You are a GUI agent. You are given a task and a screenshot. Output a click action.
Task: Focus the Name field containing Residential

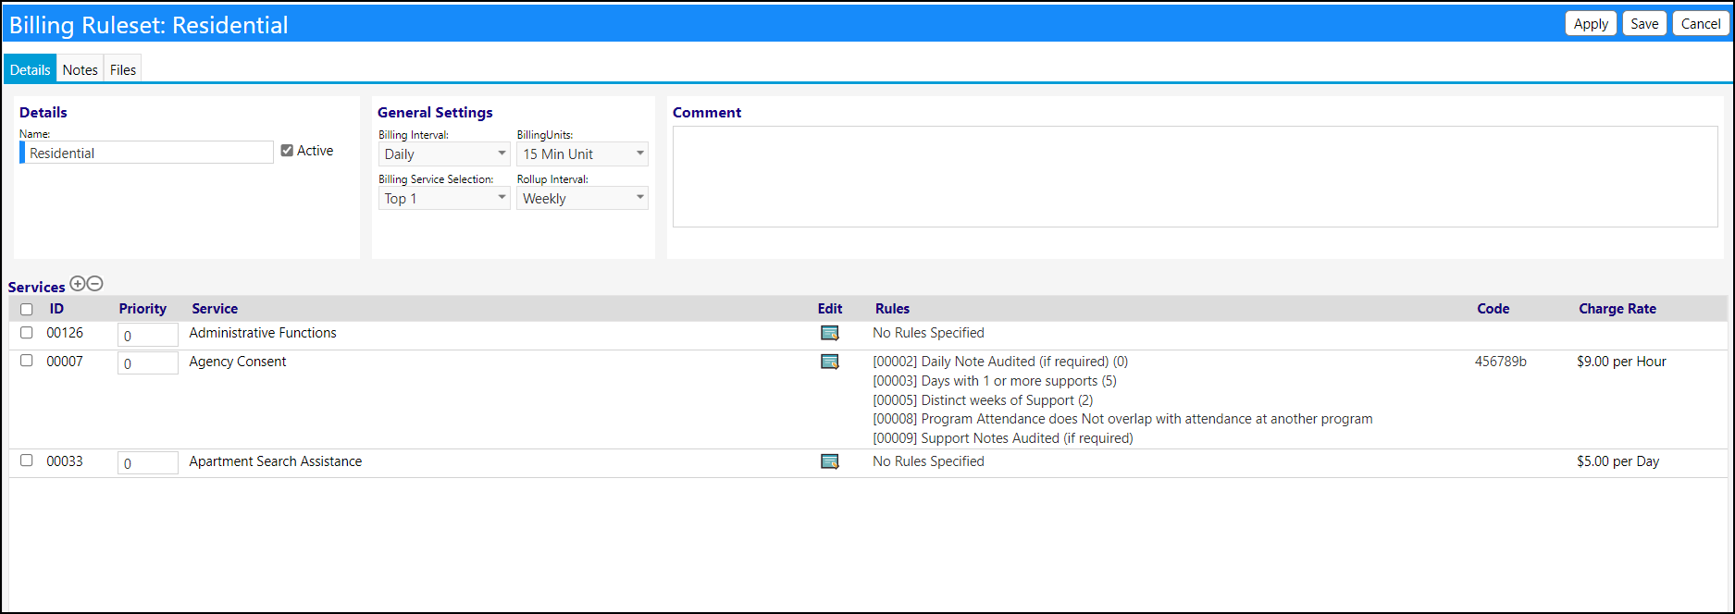tap(147, 153)
